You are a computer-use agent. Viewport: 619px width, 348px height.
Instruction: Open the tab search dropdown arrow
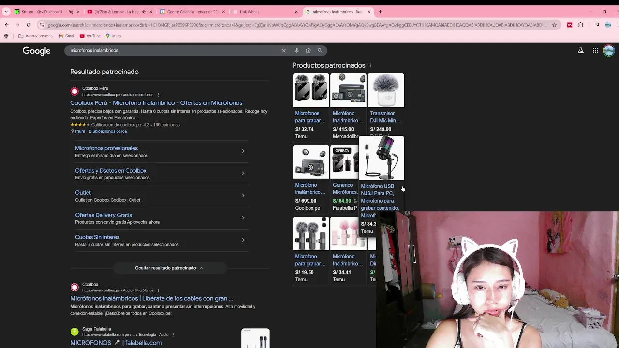[6, 12]
